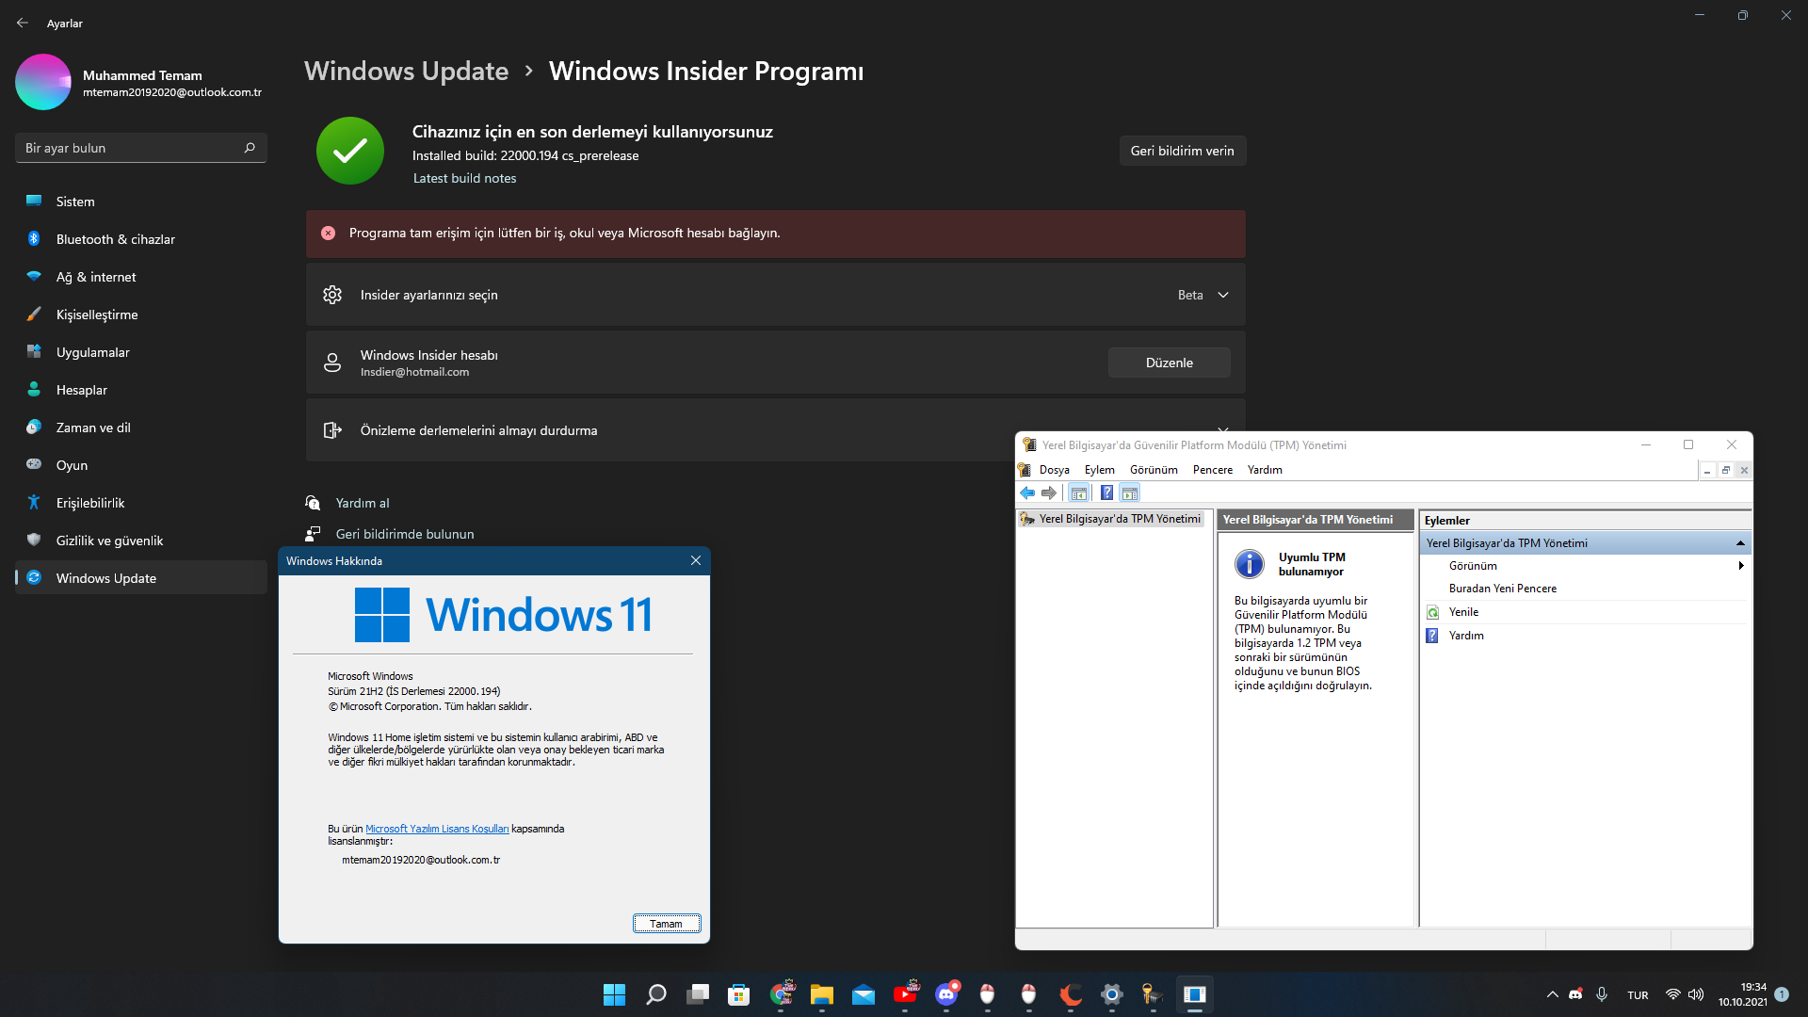This screenshot has height=1017, width=1808.
Task: Click the Düzenle button
Action: tap(1169, 363)
